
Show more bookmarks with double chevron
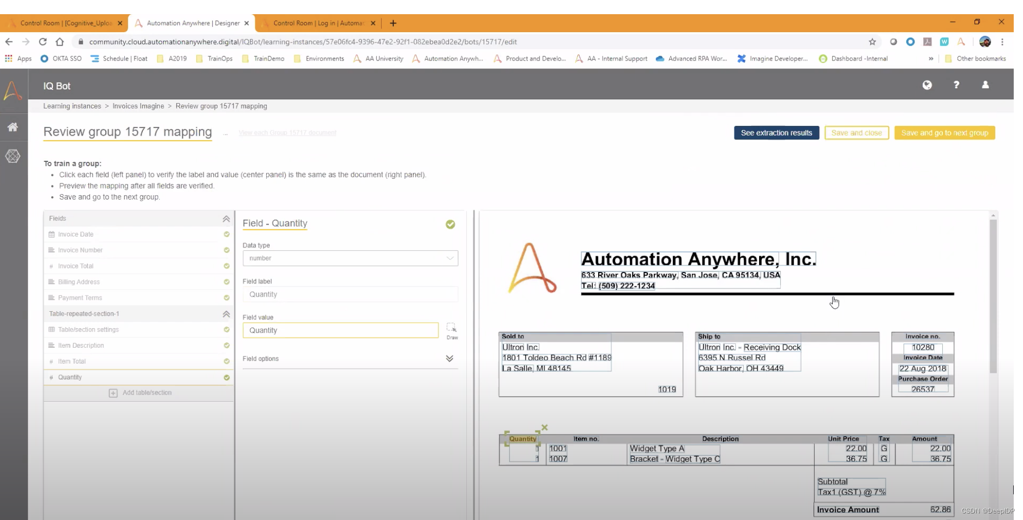931,58
